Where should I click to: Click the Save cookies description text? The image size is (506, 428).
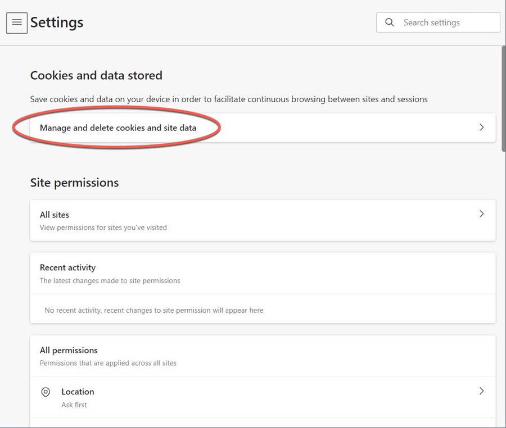(229, 99)
